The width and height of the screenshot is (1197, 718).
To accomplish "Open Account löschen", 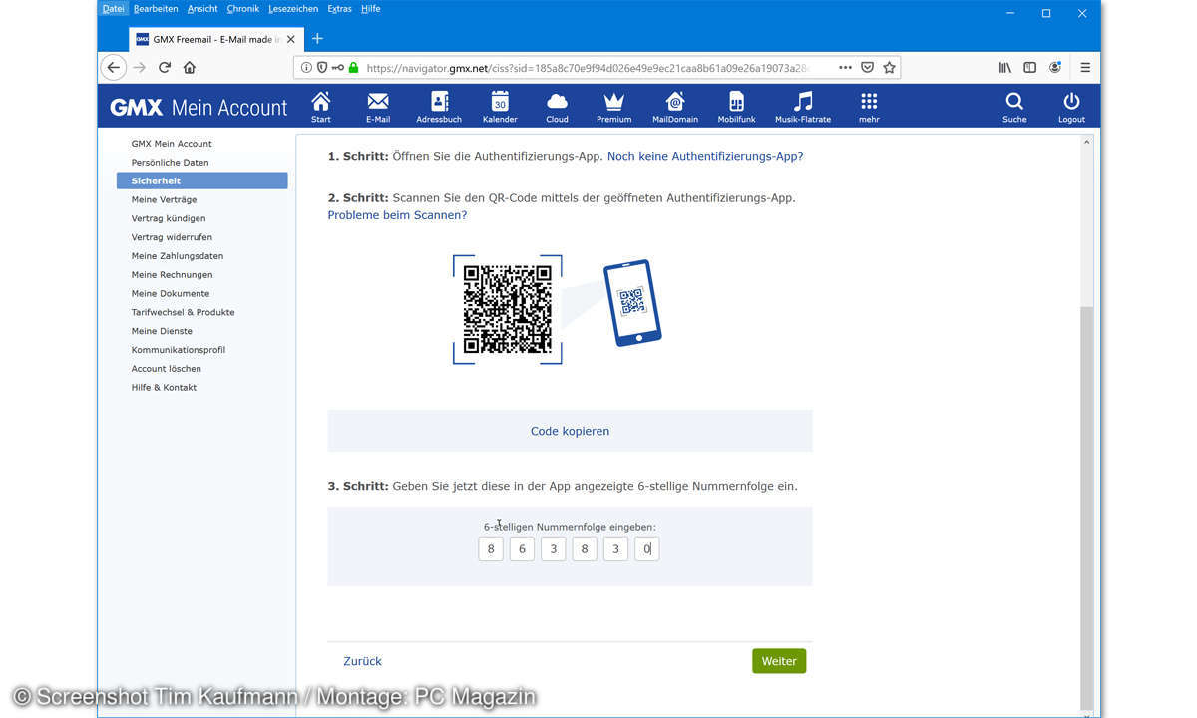I will (166, 369).
